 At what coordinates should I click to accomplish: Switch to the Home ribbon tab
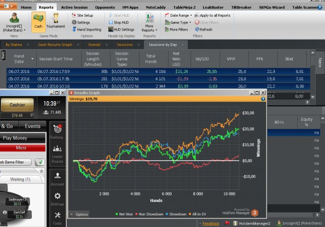tap(26, 7)
